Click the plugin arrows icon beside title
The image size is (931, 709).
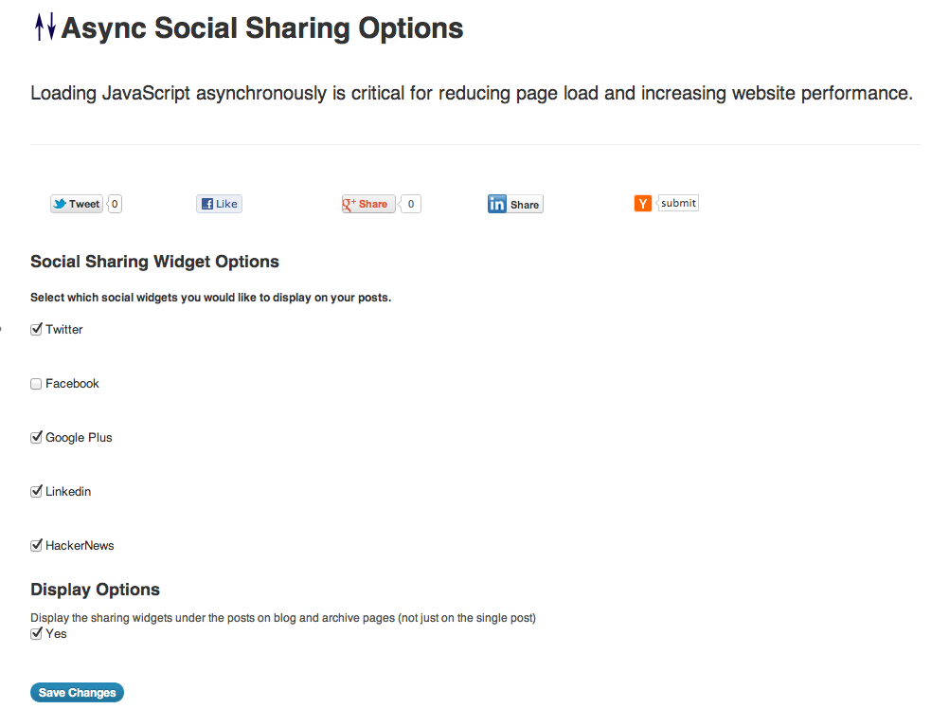(x=45, y=27)
